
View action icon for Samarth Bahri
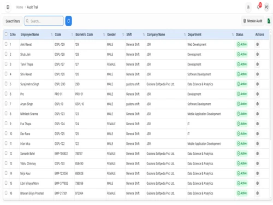click(x=257, y=154)
